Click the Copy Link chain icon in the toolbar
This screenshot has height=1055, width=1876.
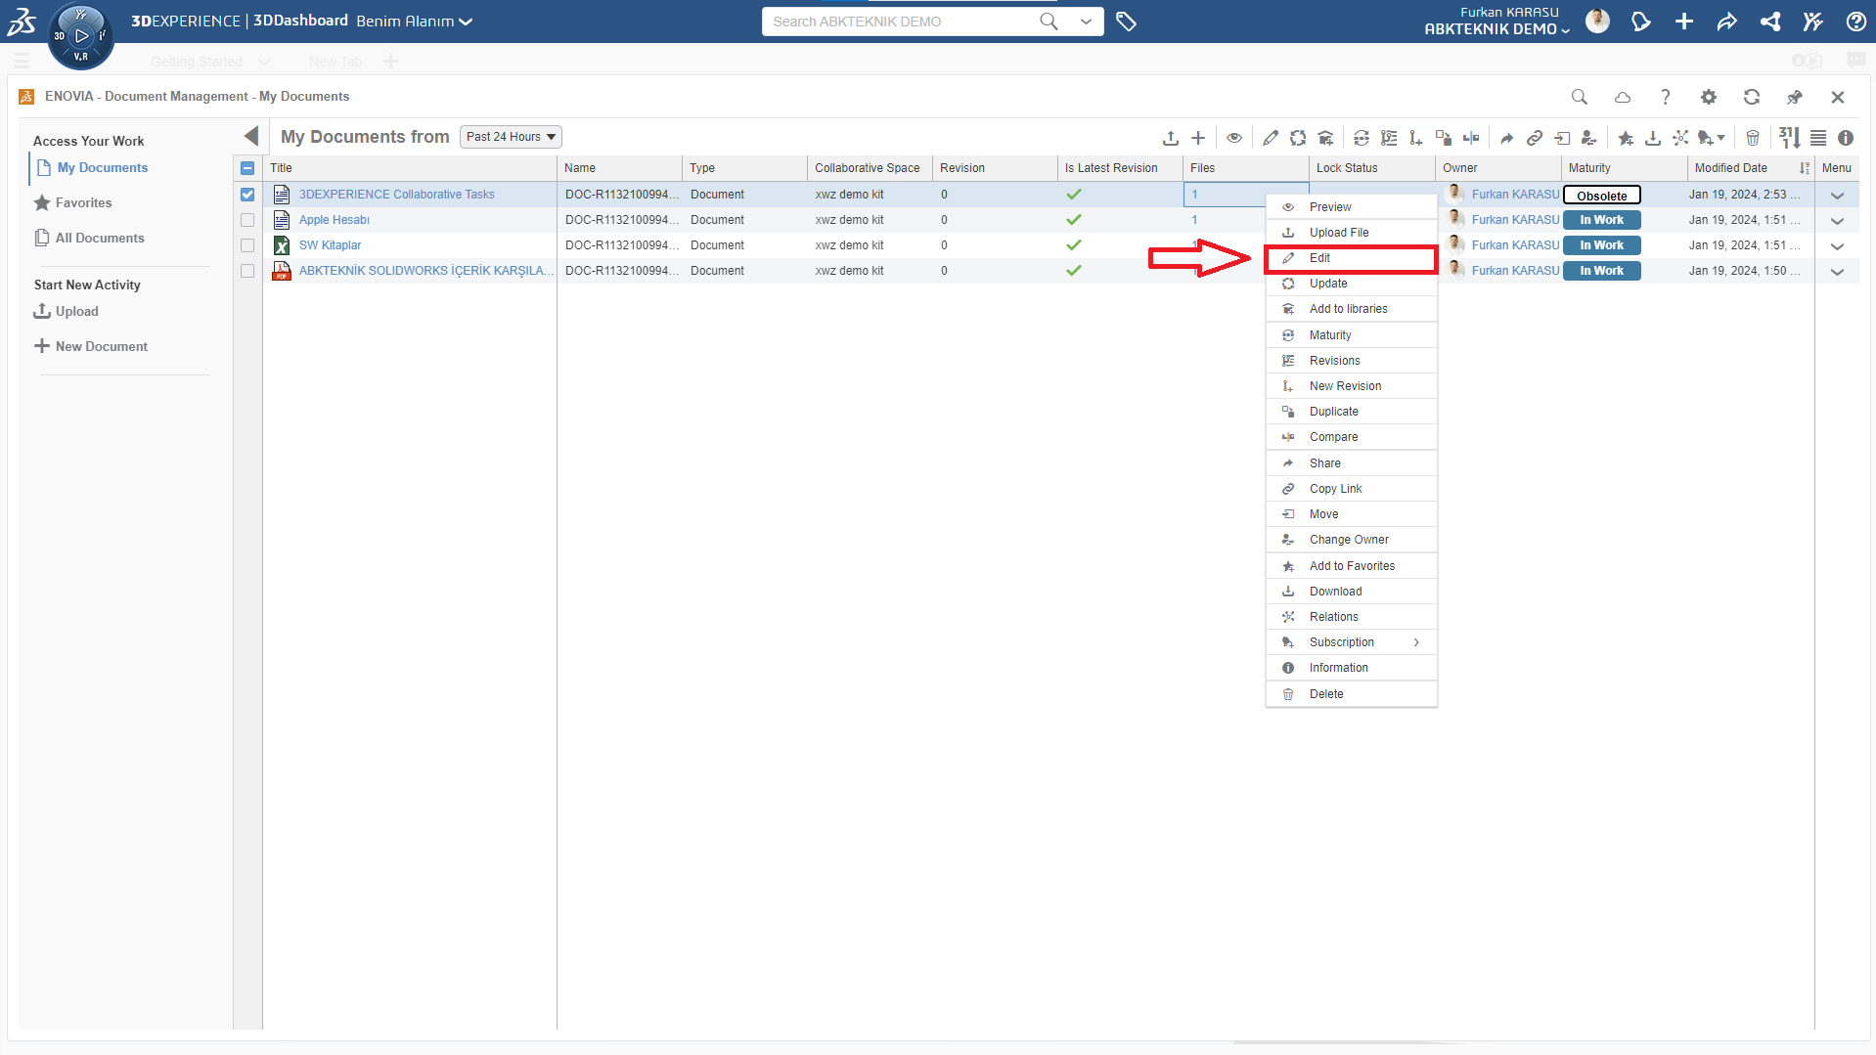[x=1535, y=138]
